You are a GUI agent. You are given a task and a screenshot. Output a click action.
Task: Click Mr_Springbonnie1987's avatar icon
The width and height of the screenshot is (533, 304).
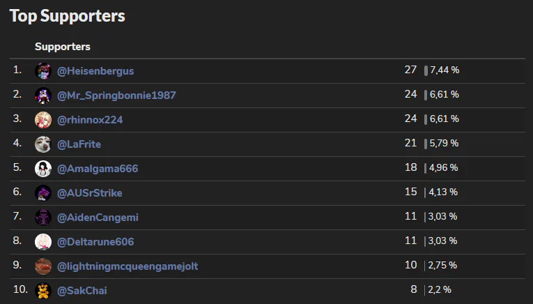tap(43, 96)
